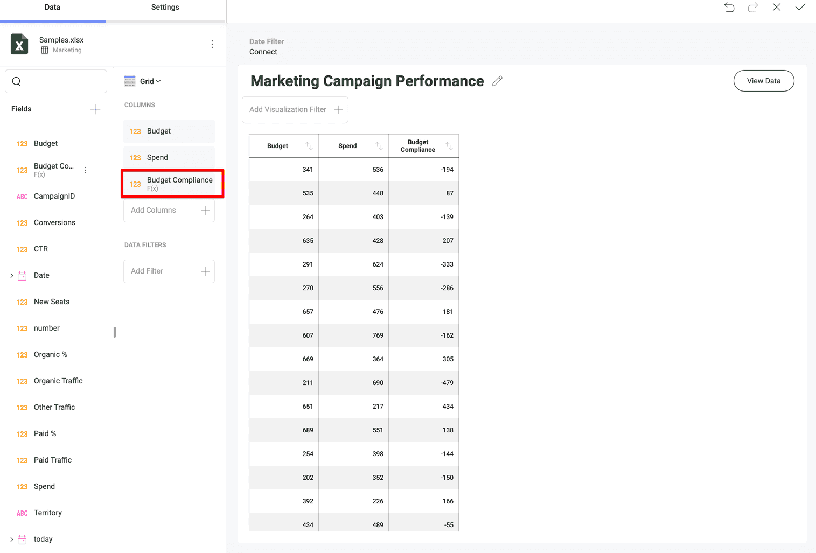
Task: Click the ABC icon beside Territory
Action: 22,513
